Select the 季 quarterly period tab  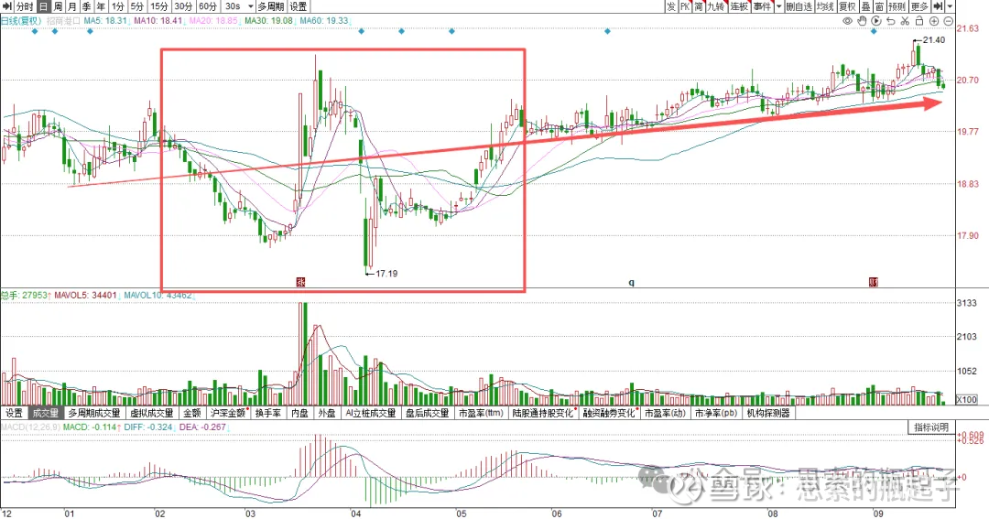coord(86,6)
